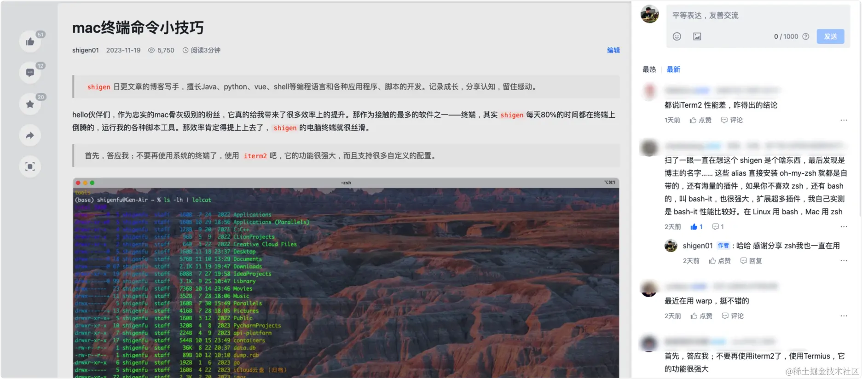Open more options for warp comment
The image size is (862, 379).
[x=844, y=316]
